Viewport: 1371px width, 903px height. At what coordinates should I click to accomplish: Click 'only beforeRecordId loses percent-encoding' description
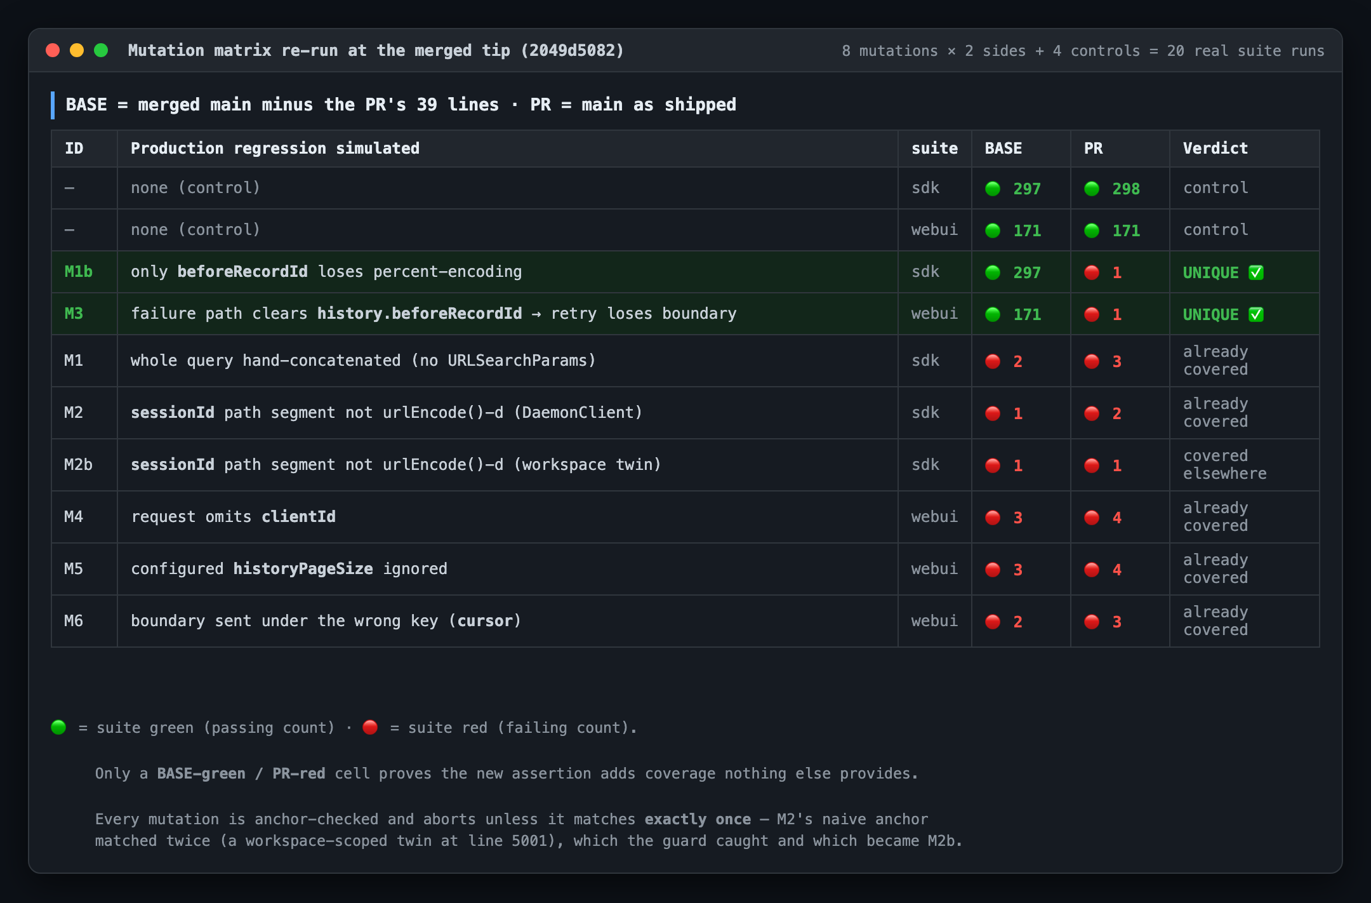326,272
